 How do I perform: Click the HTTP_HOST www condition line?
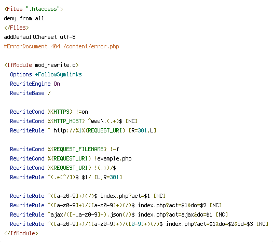[74, 121]
